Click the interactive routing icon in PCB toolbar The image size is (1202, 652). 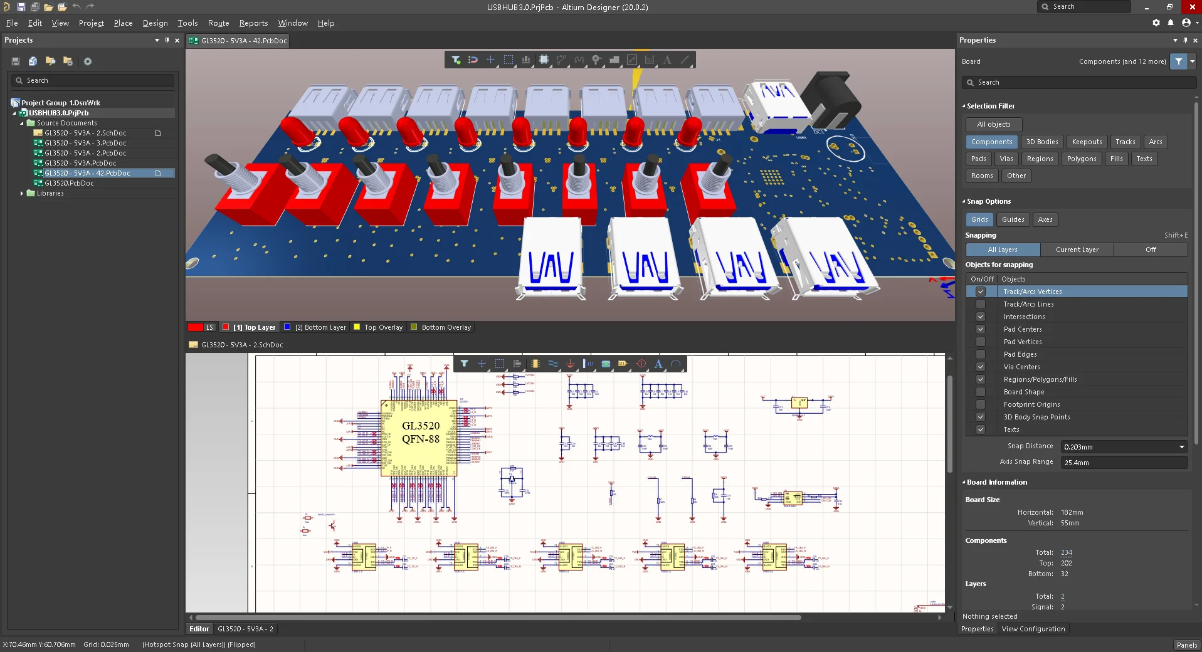pos(561,60)
